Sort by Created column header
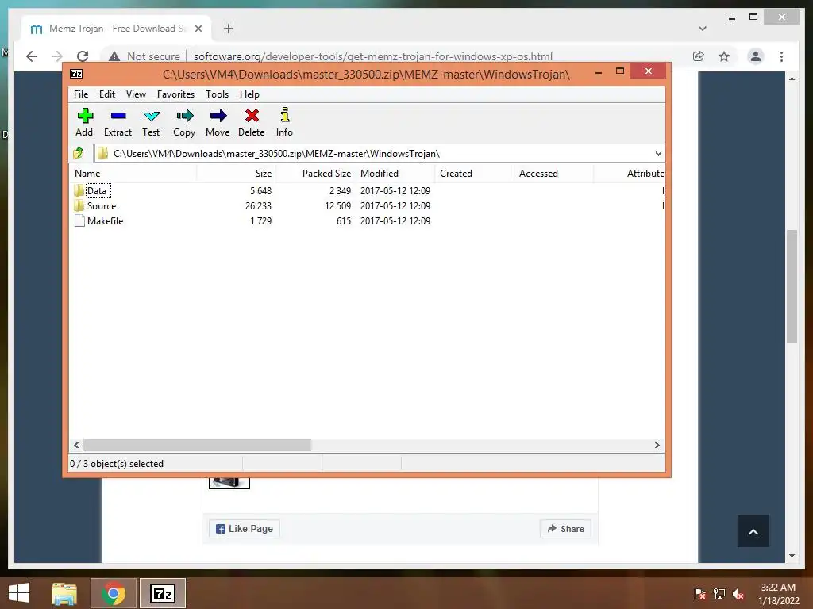 [474, 174]
